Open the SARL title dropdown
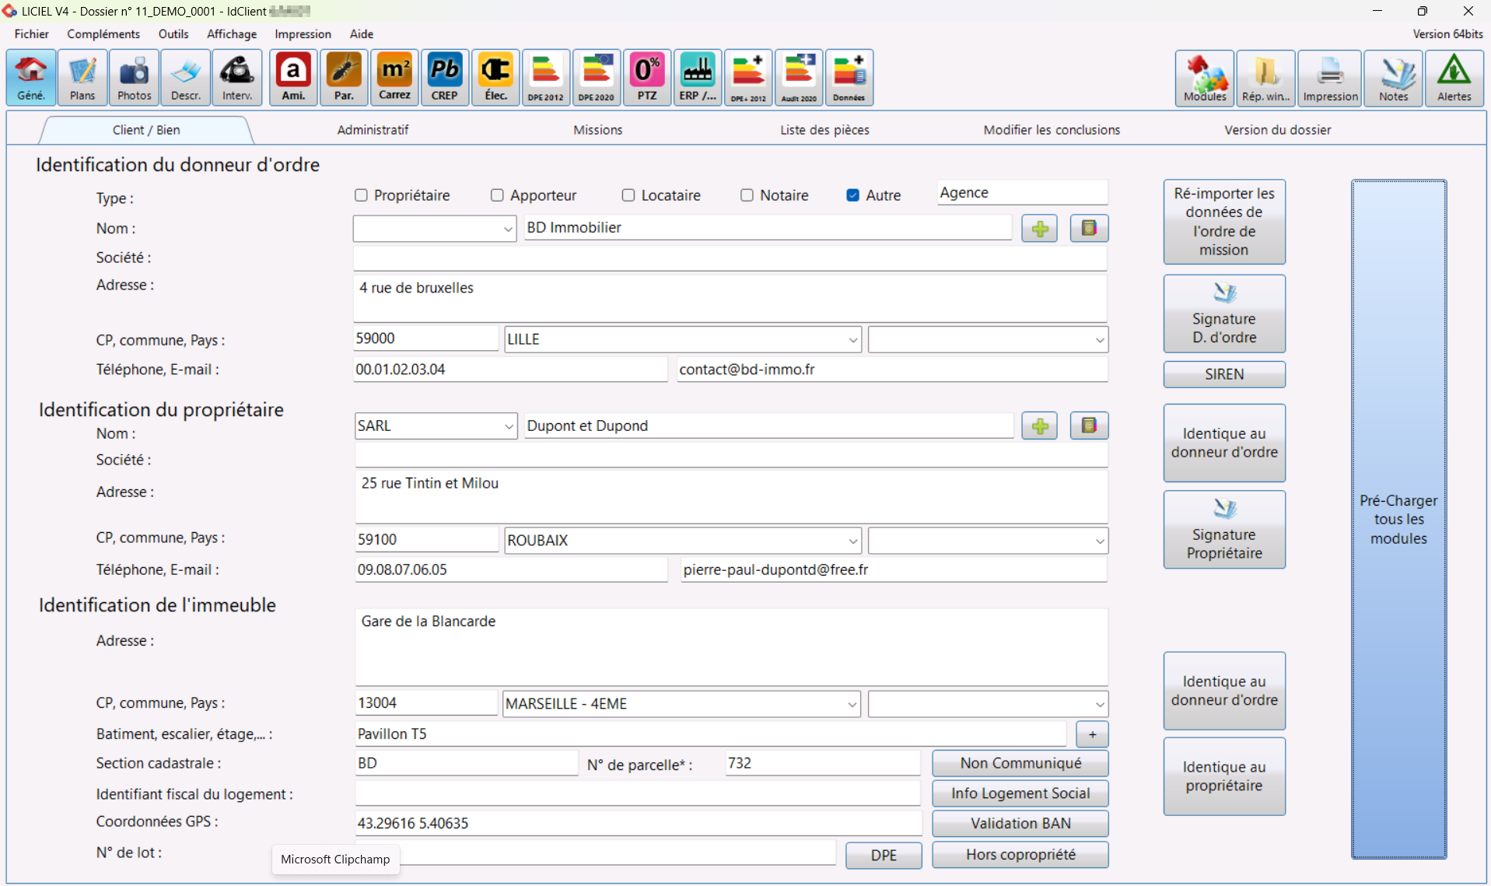The width and height of the screenshot is (1491, 886). [x=508, y=426]
